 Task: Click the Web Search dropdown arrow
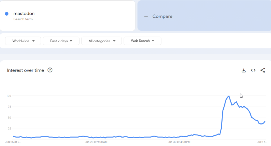[153, 41]
